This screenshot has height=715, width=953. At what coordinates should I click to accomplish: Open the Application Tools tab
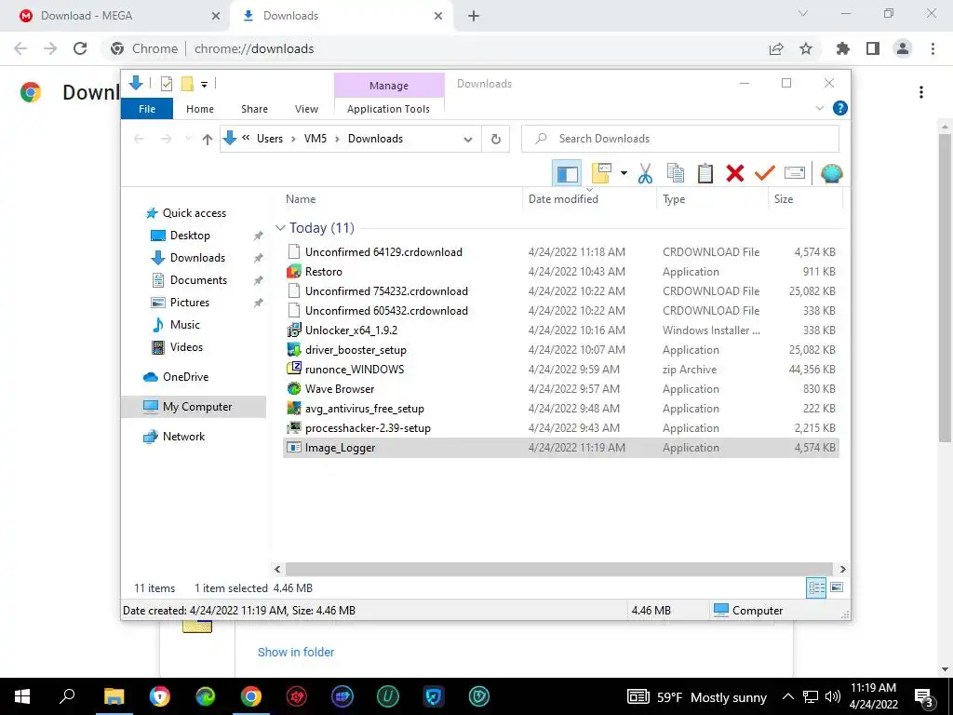point(388,109)
